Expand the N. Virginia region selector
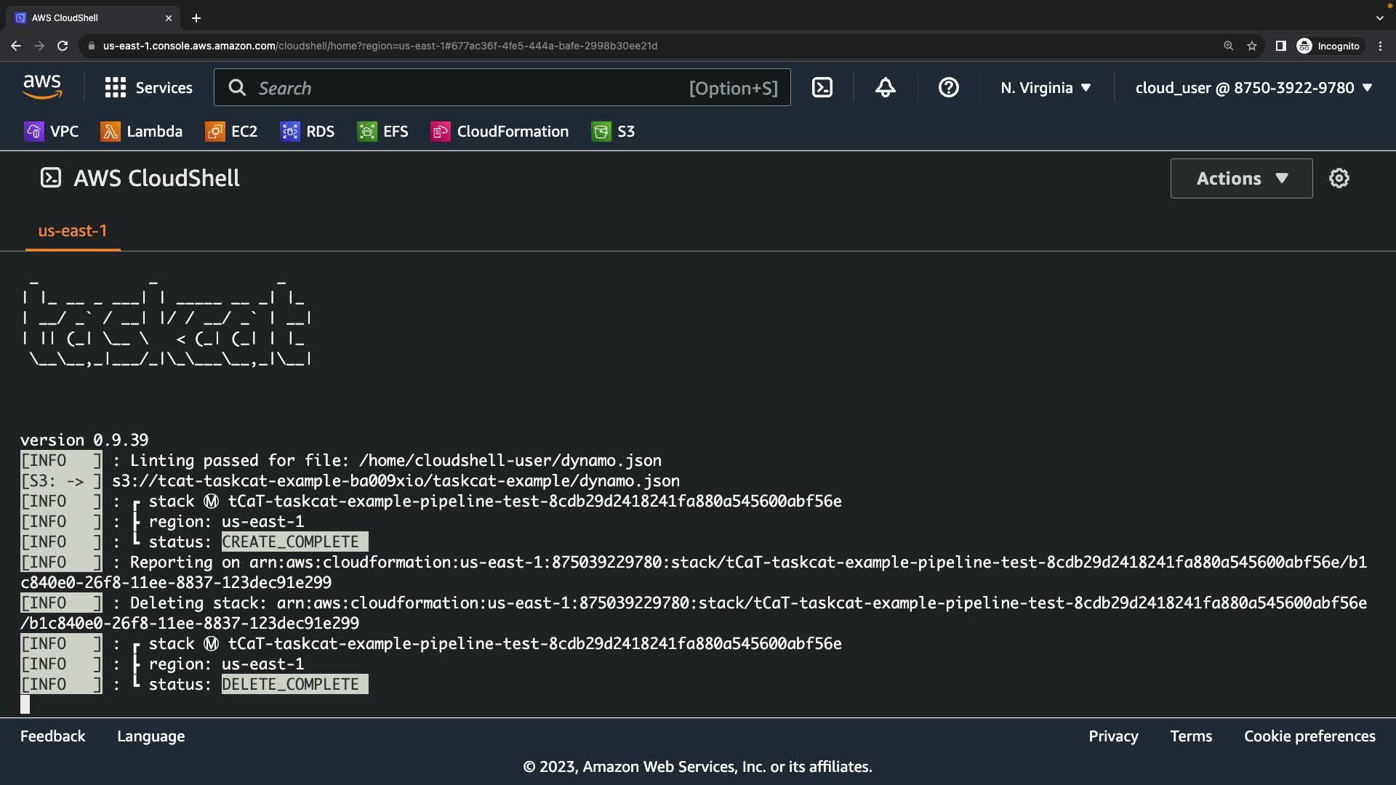Viewport: 1396px width, 785px height. click(1046, 88)
